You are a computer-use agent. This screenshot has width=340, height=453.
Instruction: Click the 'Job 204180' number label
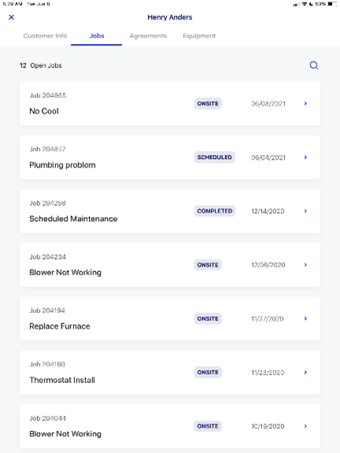click(47, 364)
